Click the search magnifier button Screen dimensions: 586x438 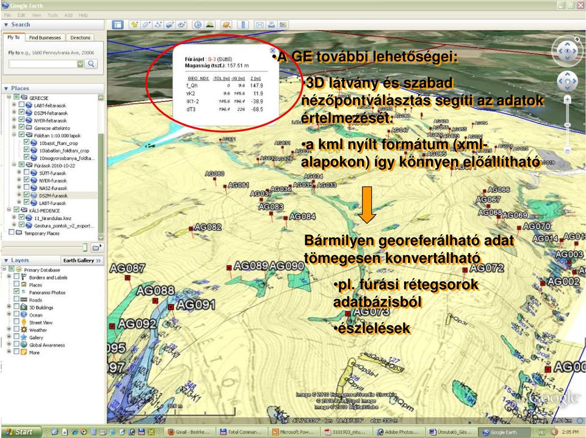[91, 64]
